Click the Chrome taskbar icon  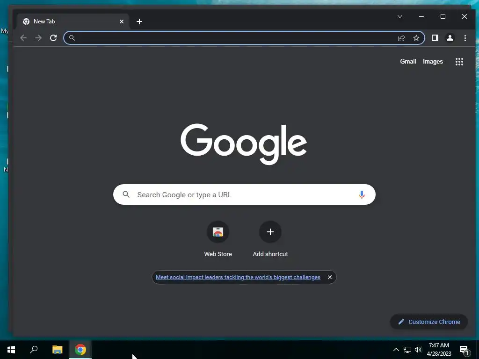pos(80,350)
